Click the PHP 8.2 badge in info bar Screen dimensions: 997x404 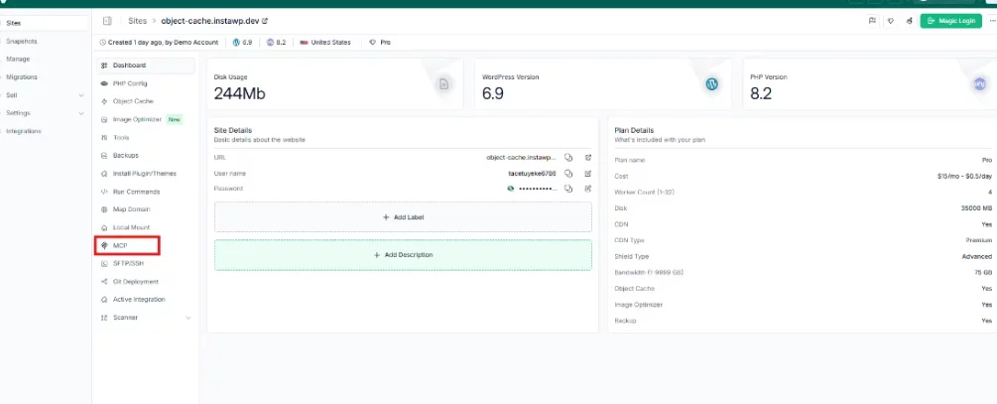pos(276,42)
